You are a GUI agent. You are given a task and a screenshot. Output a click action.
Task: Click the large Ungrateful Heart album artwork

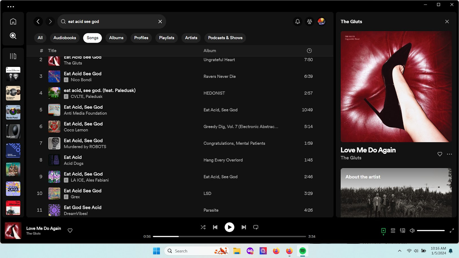[396, 87]
